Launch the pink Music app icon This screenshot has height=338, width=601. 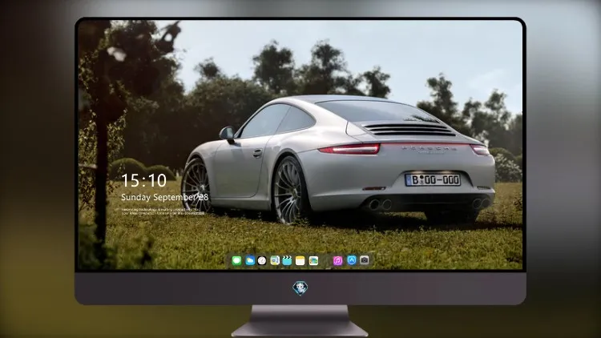[337, 260]
